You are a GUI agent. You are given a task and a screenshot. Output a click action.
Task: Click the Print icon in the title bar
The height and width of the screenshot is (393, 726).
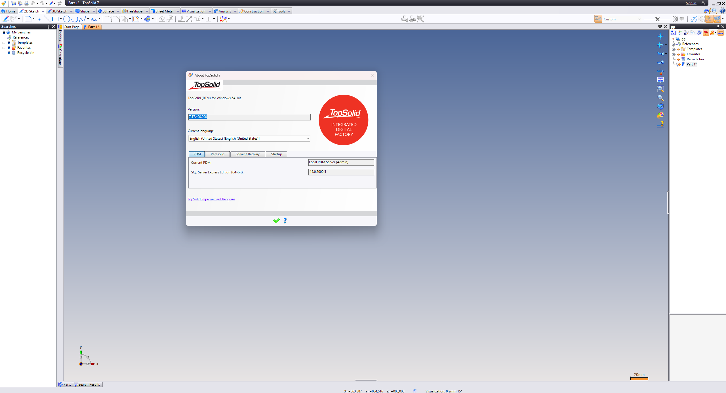27,3
